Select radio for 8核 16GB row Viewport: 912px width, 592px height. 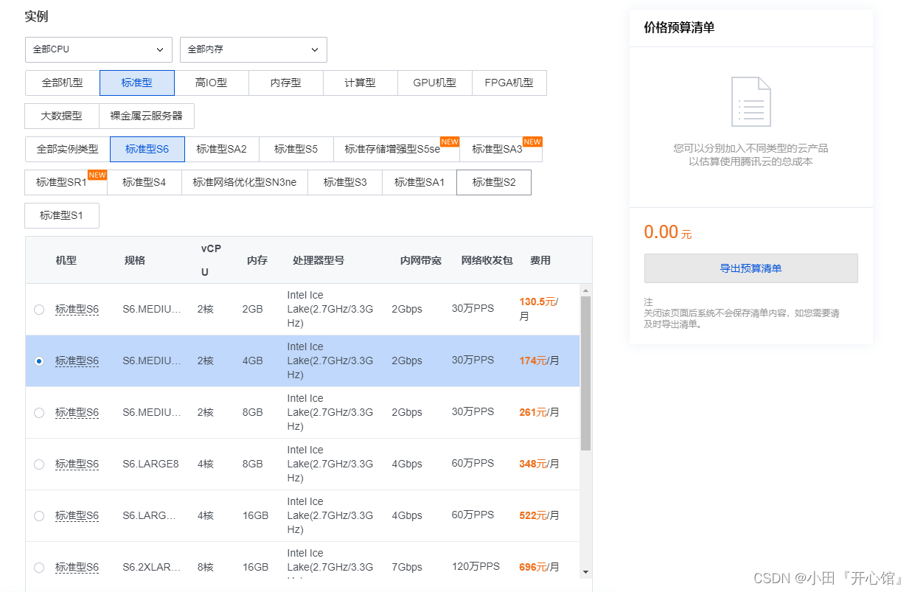tap(39, 568)
